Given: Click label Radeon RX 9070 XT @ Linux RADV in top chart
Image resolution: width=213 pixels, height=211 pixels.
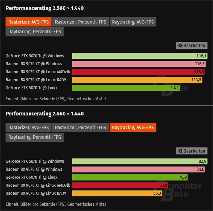Looking at the screenshot, I should click(36, 80).
